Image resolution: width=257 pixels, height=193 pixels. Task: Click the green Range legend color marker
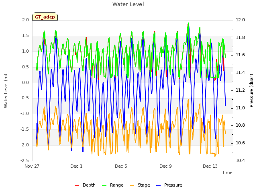coord(104,186)
